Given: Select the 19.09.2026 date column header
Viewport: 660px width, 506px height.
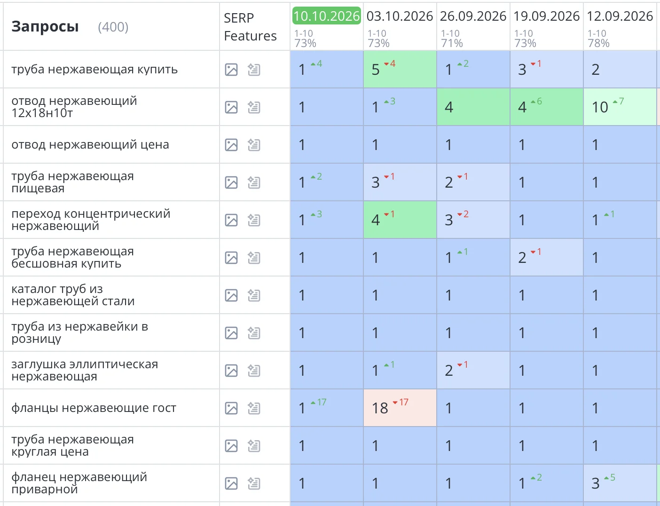Looking at the screenshot, I should click(x=546, y=16).
